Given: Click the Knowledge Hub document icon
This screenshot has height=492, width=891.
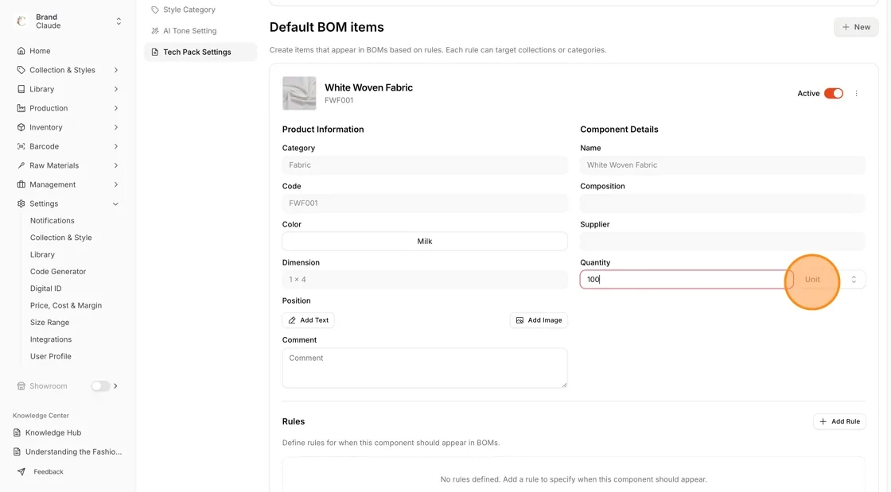Looking at the screenshot, I should (x=17, y=432).
